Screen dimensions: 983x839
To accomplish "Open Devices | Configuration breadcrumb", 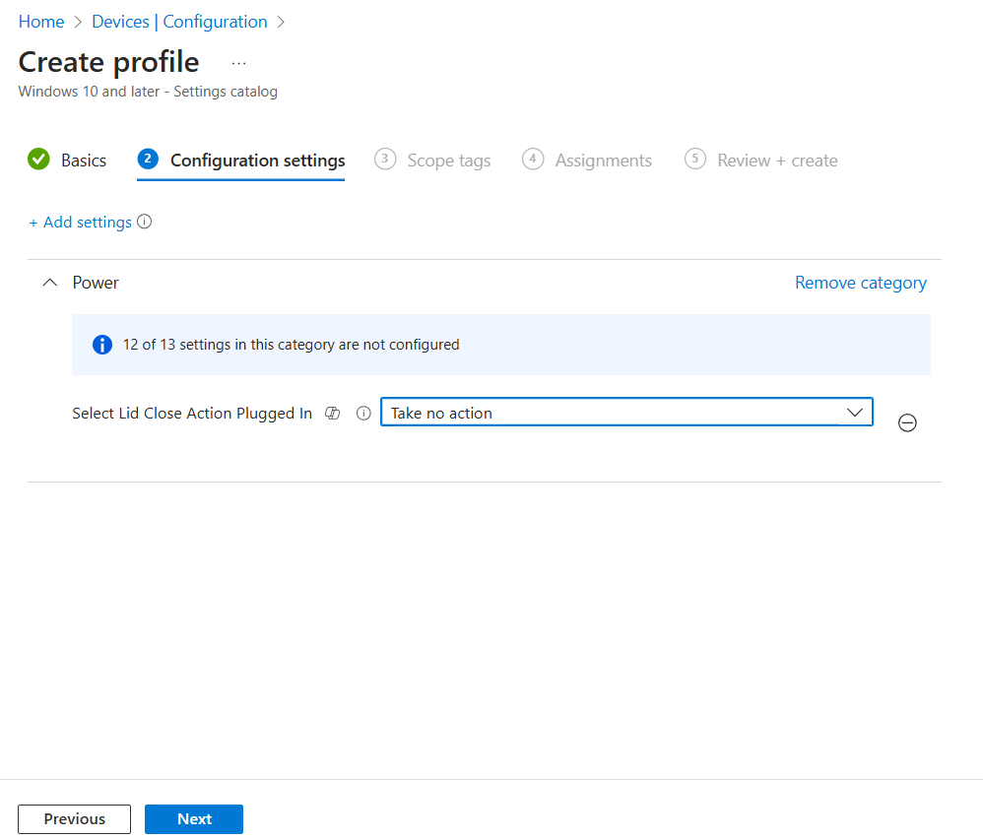I will click(x=180, y=22).
